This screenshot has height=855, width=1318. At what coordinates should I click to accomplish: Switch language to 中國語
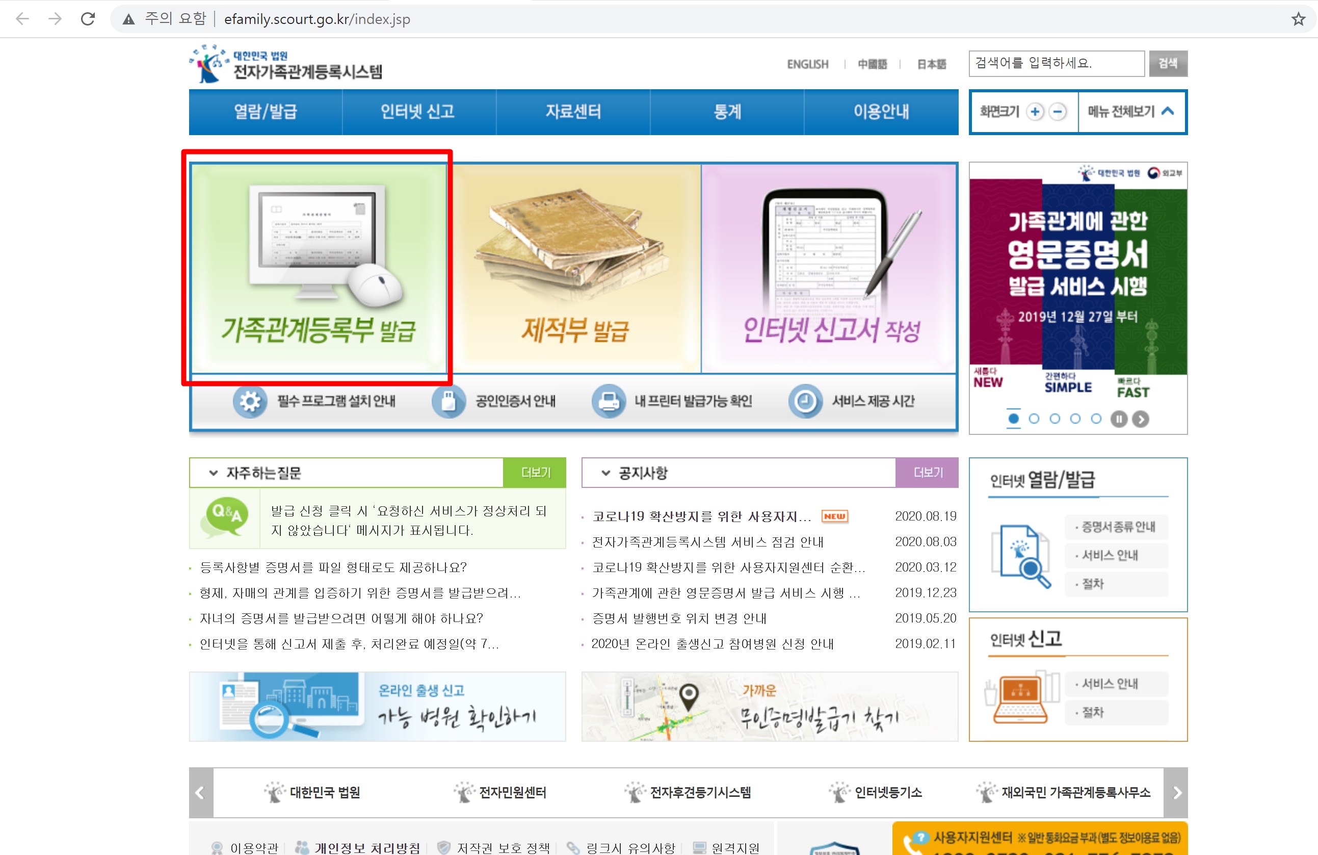tap(872, 64)
